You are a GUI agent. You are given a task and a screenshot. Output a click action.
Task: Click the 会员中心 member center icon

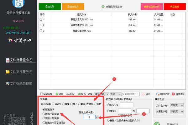[10, 40]
